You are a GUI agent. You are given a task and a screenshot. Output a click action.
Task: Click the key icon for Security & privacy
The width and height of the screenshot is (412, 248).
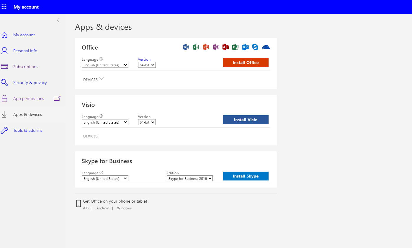click(x=4, y=83)
